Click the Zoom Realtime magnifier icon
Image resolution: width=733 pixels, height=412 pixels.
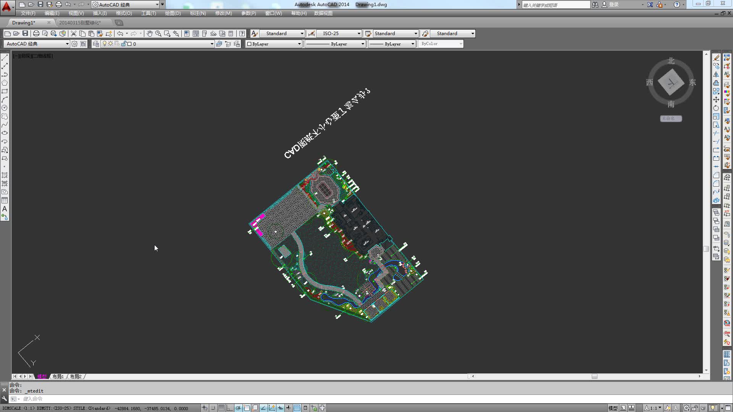[x=158, y=34]
